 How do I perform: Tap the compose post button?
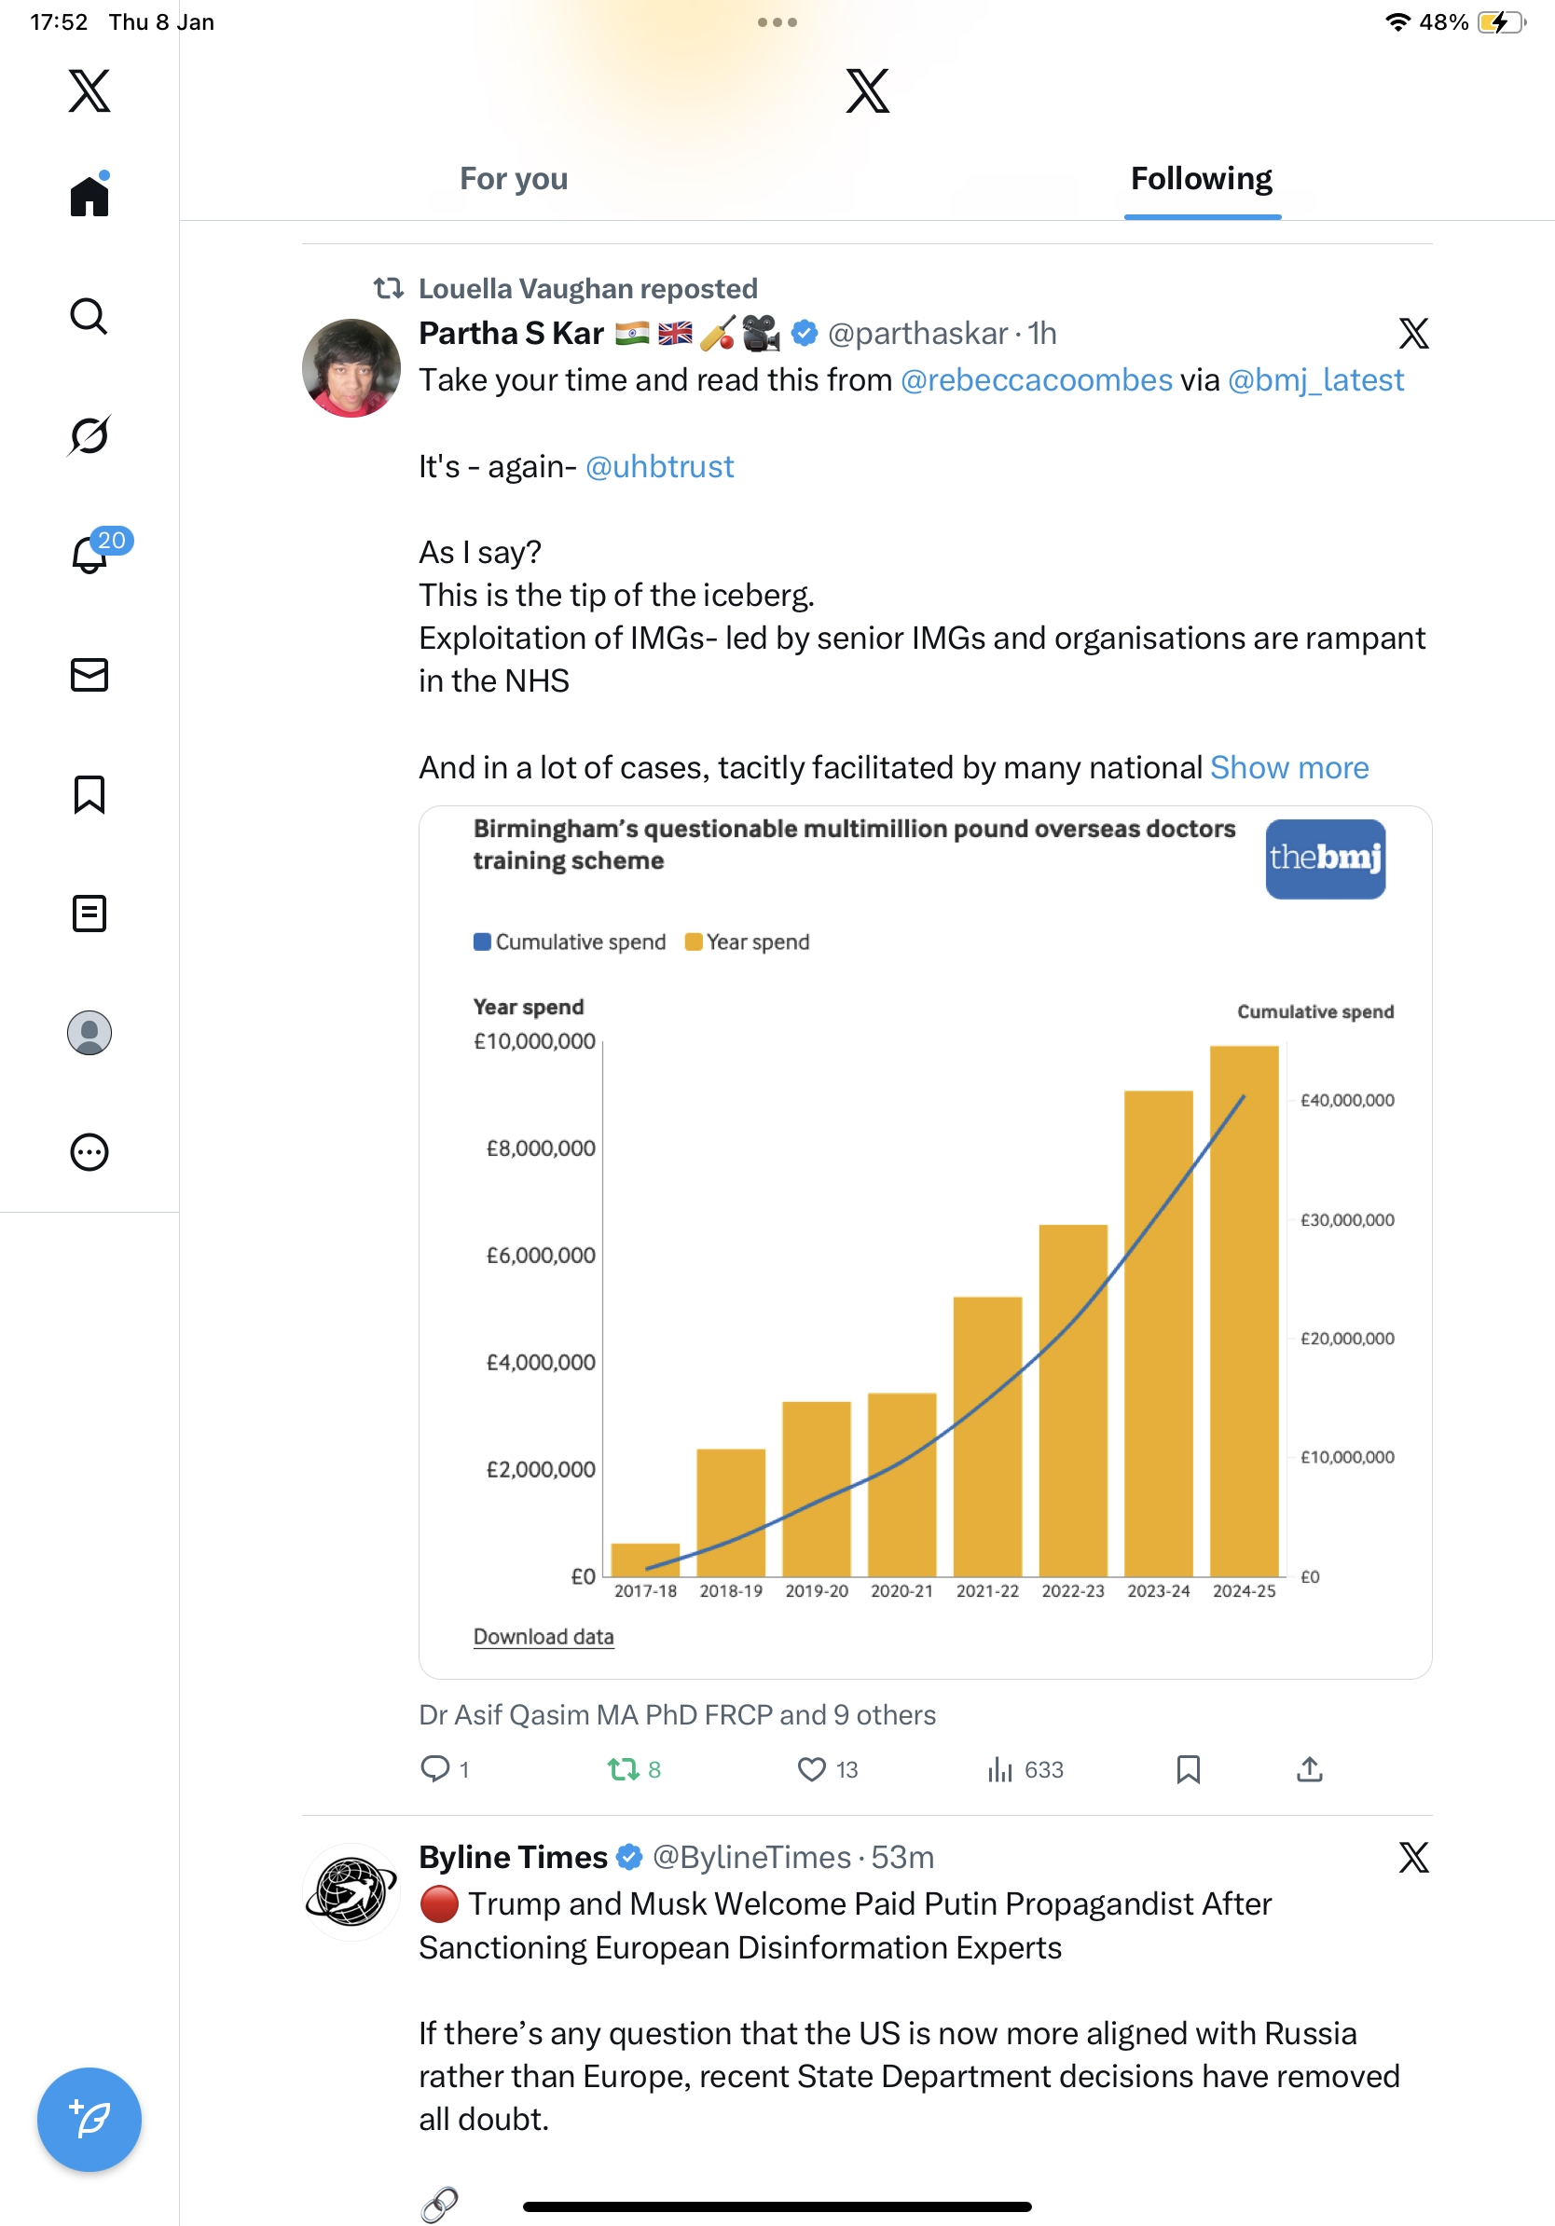[89, 2119]
